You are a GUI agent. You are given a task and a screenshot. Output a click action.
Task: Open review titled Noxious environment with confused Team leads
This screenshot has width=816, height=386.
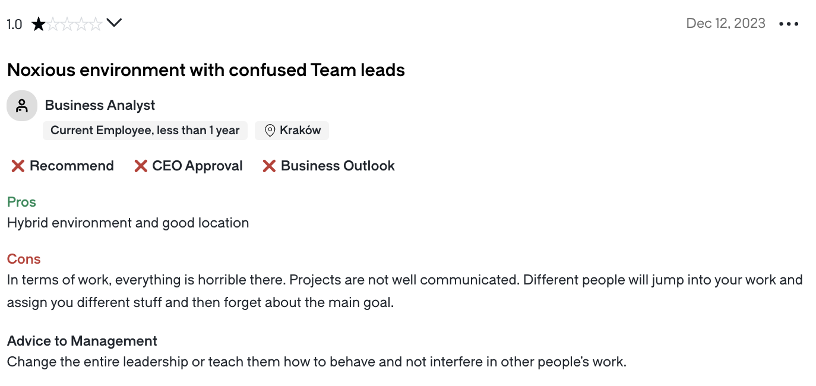(206, 70)
